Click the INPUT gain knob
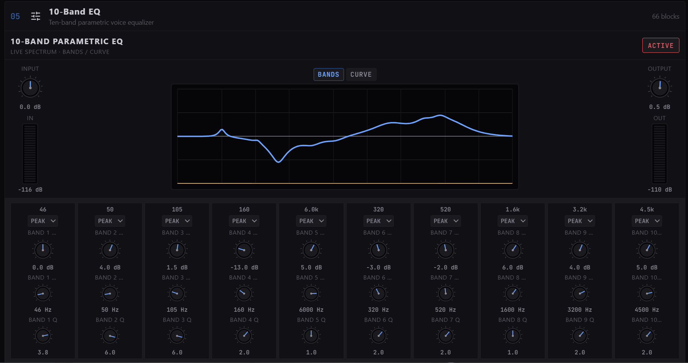 (30, 88)
